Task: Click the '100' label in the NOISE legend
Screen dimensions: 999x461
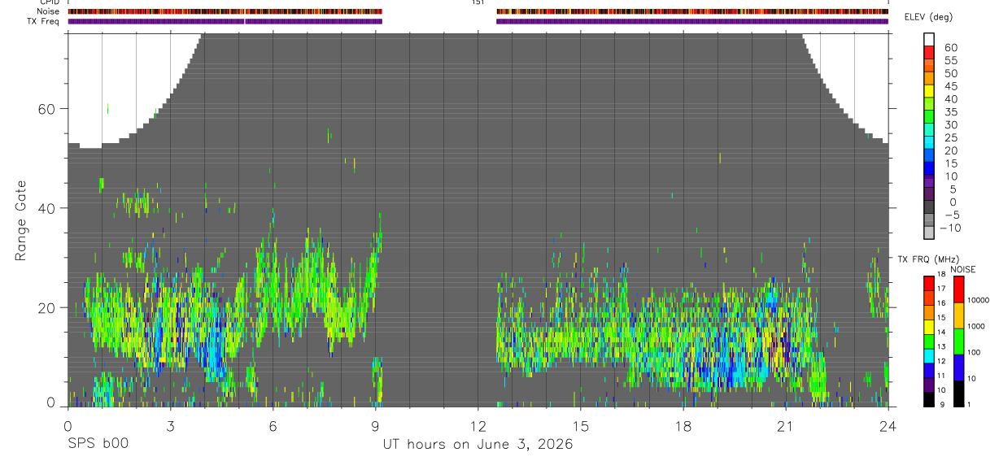Action: (974, 352)
